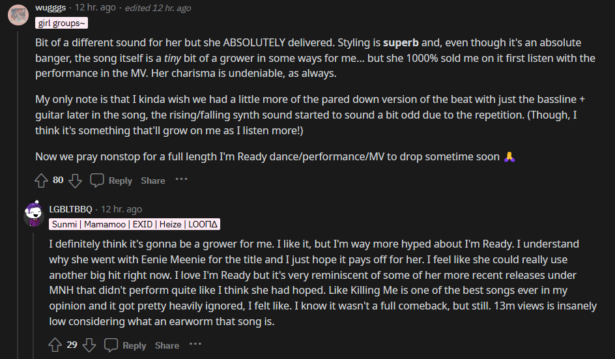Click the score 80 on wugggs's comment
This screenshot has height=359, width=615.
click(58, 180)
